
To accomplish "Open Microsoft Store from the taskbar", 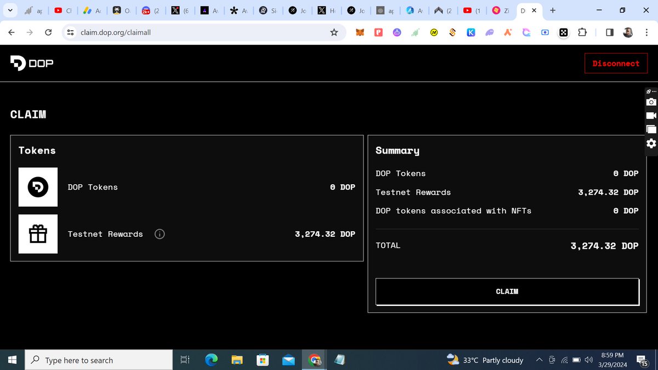I will pos(263,360).
